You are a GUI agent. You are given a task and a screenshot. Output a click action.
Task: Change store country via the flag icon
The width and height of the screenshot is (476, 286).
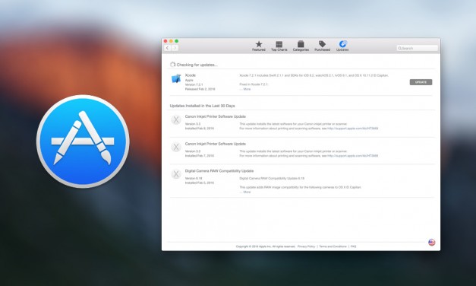coord(432,242)
